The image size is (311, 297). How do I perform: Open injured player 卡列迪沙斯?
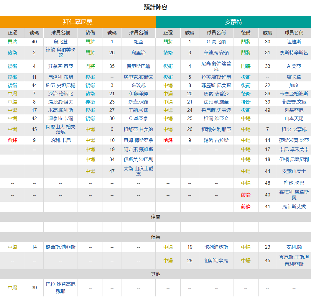tap(216, 247)
